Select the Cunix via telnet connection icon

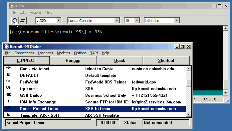click(8, 68)
